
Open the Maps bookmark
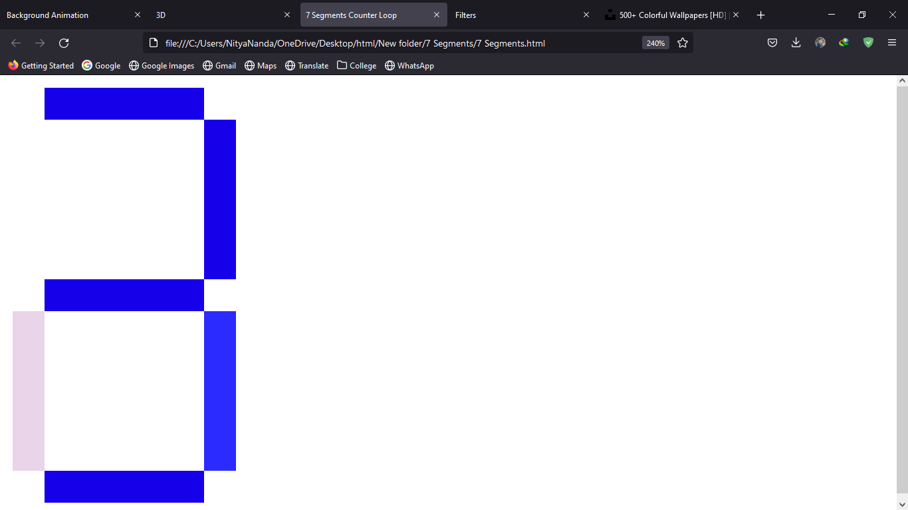coord(260,65)
